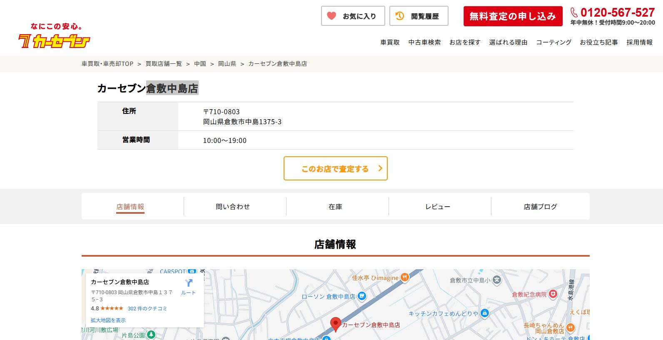Select the レビュー tab

pos(438,206)
